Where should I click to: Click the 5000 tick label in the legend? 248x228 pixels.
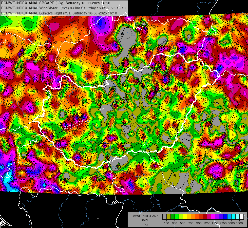(x=239, y=223)
